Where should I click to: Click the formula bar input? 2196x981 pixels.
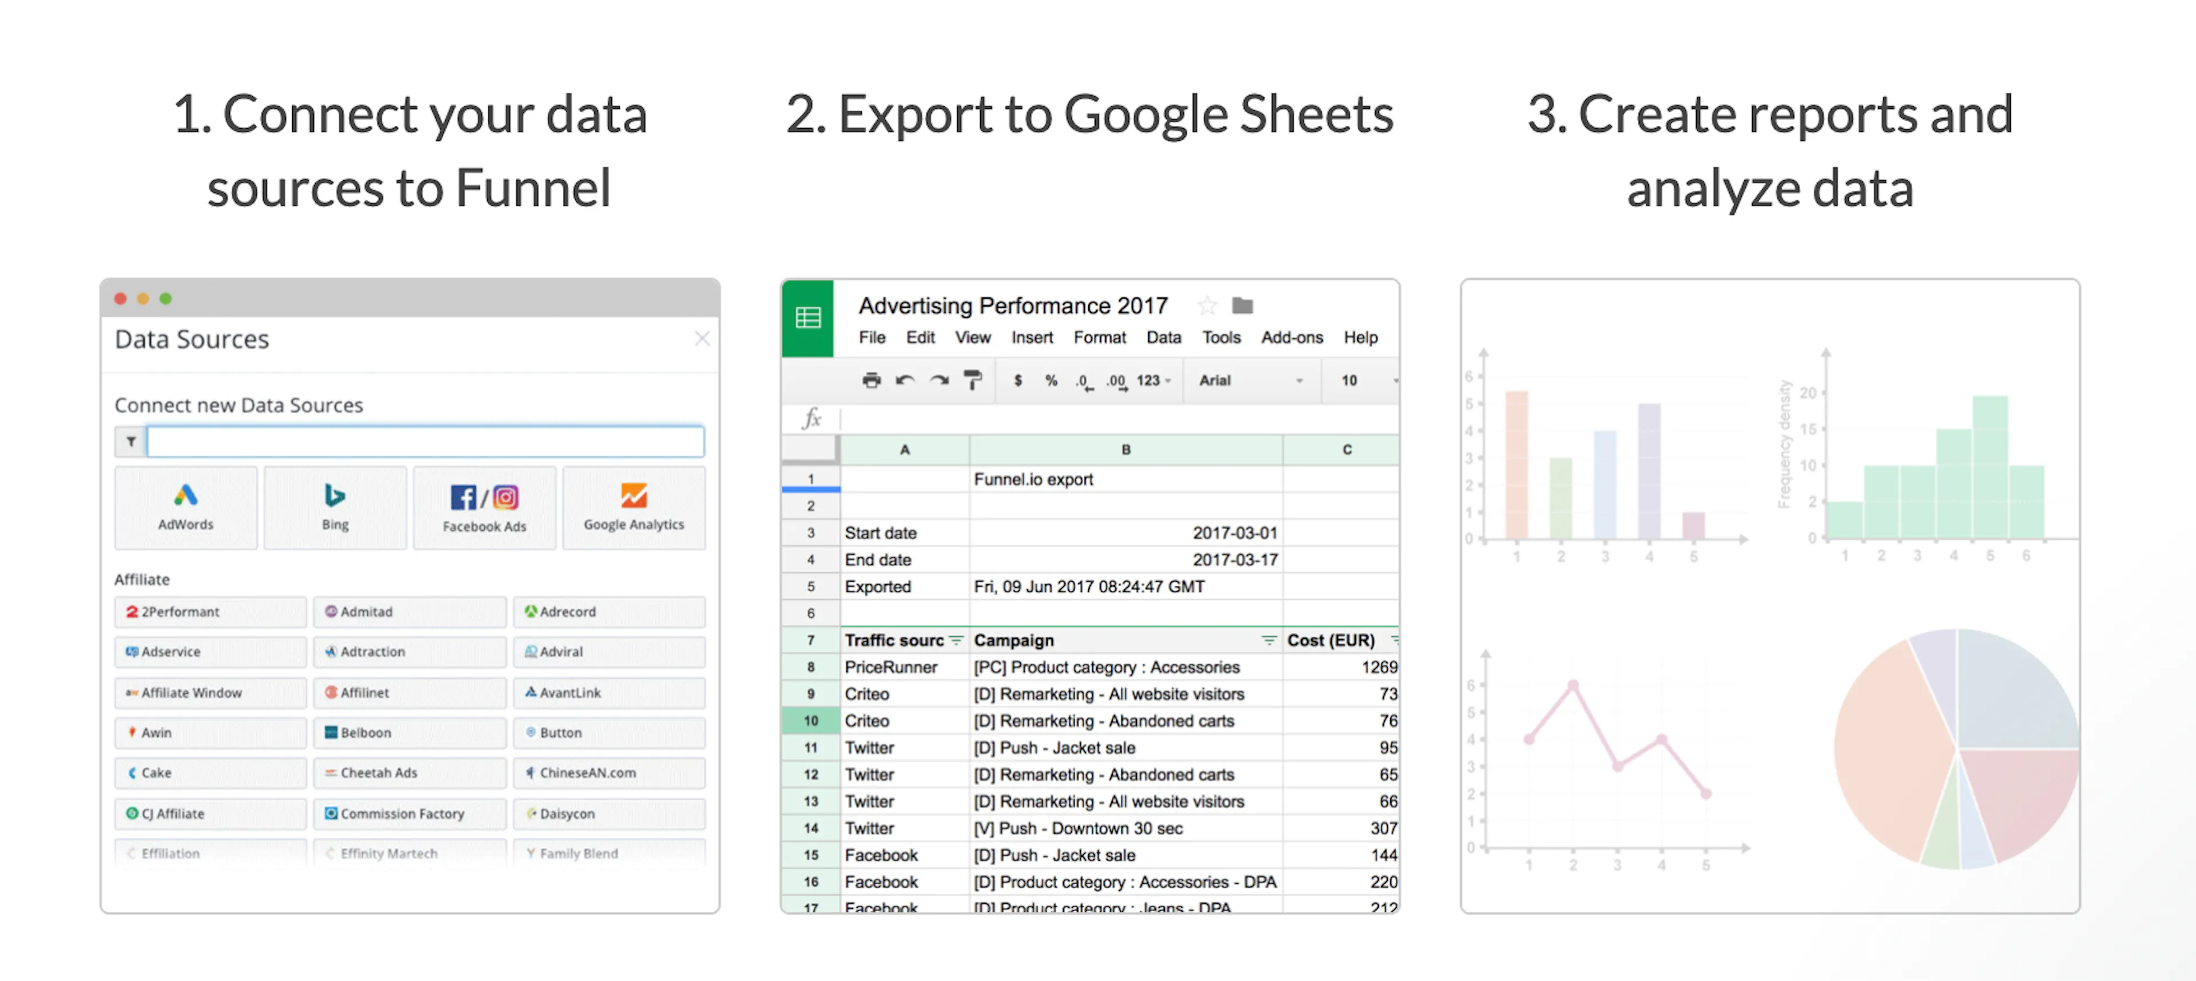coord(1119,418)
